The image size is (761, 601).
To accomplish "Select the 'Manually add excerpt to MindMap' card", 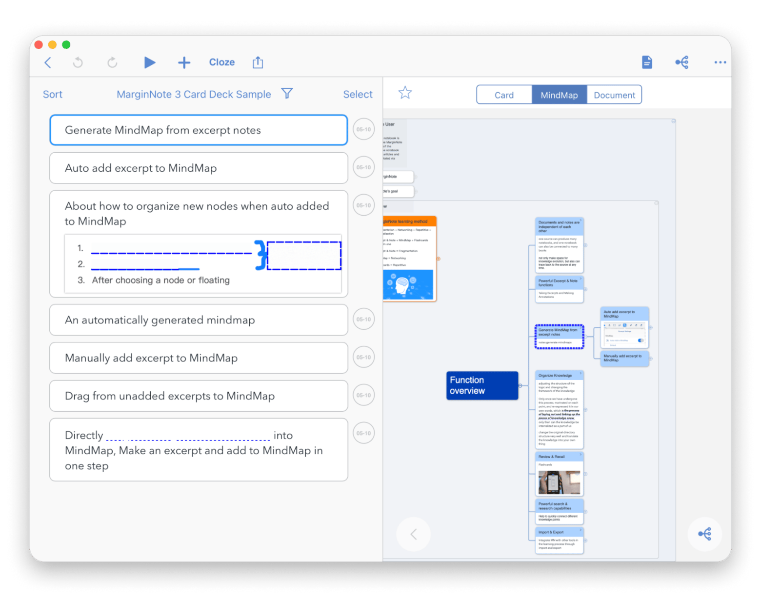I will (x=199, y=358).
